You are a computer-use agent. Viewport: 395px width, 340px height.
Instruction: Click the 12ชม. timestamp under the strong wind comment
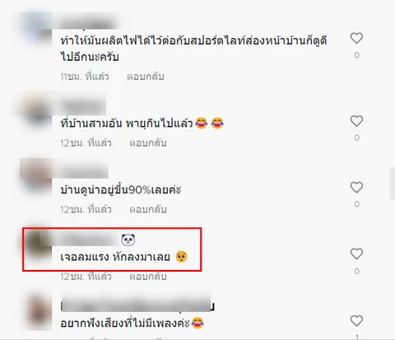point(86,277)
